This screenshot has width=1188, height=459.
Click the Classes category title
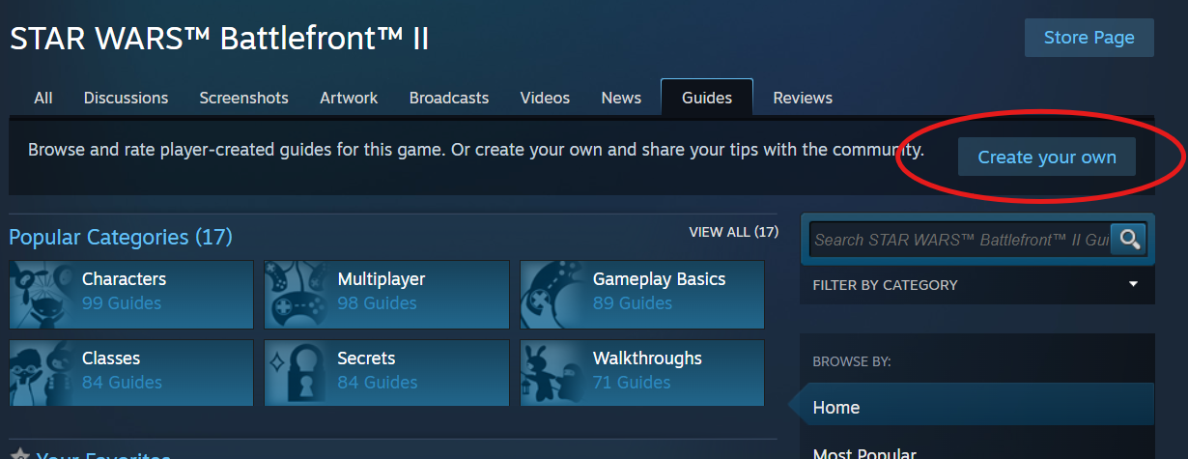(x=111, y=358)
